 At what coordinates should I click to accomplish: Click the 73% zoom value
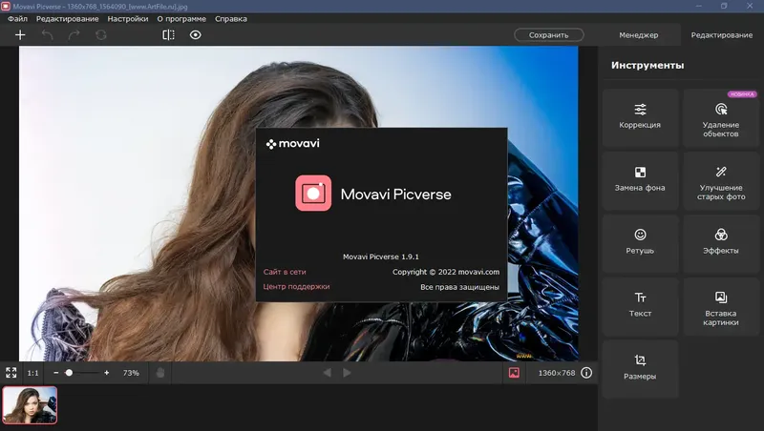pyautogui.click(x=131, y=373)
